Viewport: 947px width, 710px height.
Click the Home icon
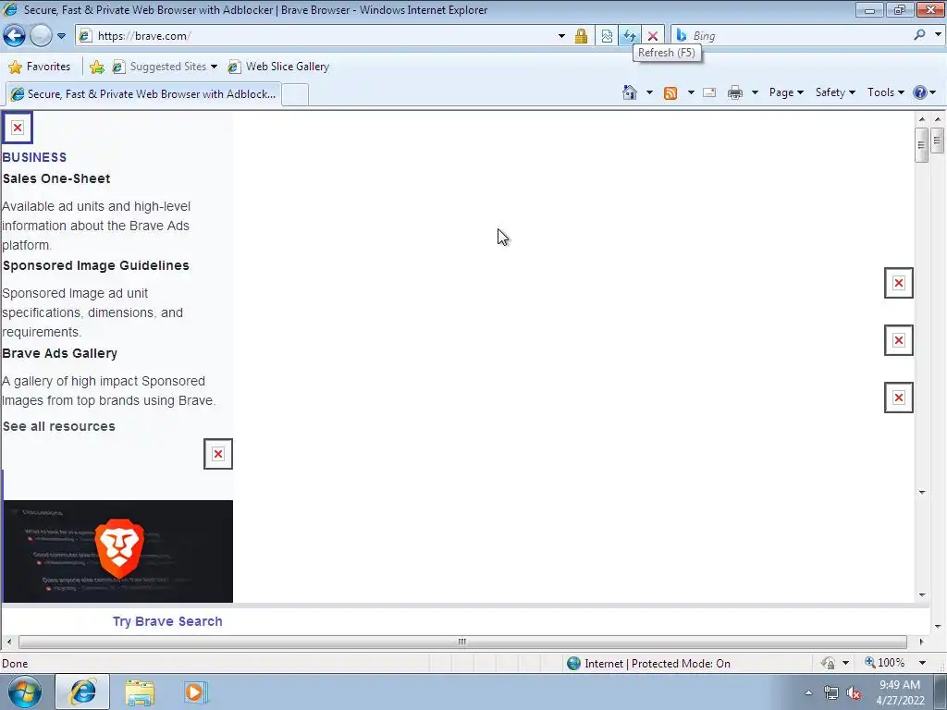click(629, 92)
